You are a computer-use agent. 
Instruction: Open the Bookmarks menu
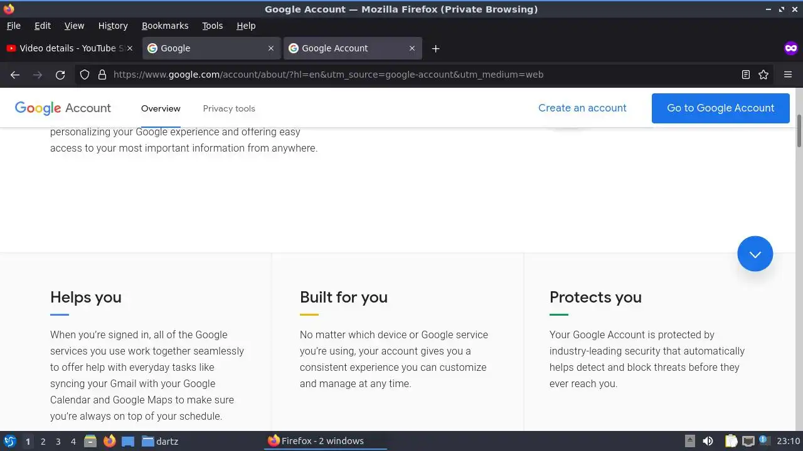[165, 26]
